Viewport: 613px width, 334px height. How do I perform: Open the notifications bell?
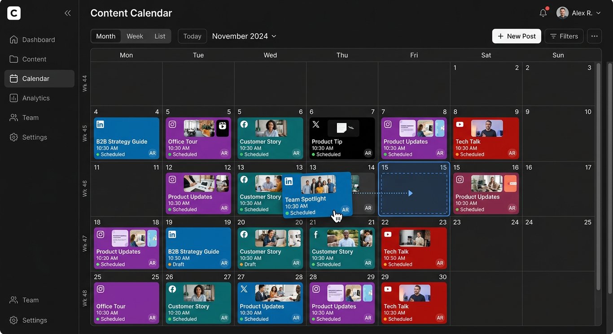point(543,13)
